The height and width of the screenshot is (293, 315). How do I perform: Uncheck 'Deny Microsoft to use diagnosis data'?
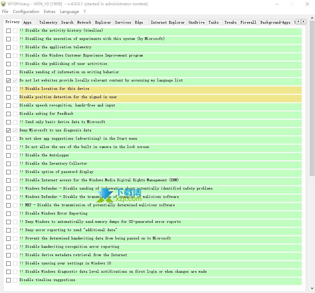coord(8,130)
